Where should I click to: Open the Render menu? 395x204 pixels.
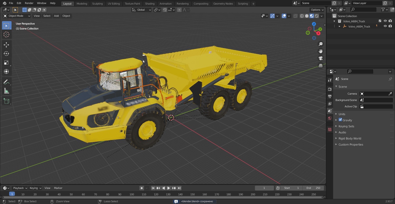click(29, 3)
